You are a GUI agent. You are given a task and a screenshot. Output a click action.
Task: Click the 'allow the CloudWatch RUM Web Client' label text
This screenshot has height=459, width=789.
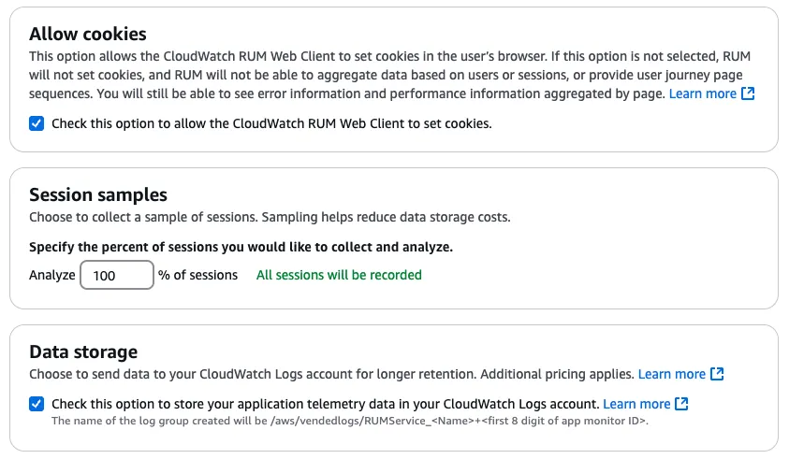pos(271,123)
